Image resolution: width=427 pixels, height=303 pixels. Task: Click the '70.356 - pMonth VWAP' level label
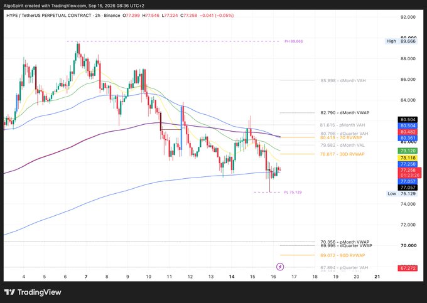click(x=345, y=242)
